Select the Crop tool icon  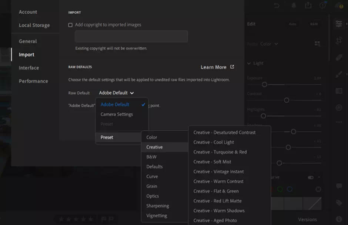[339, 40]
